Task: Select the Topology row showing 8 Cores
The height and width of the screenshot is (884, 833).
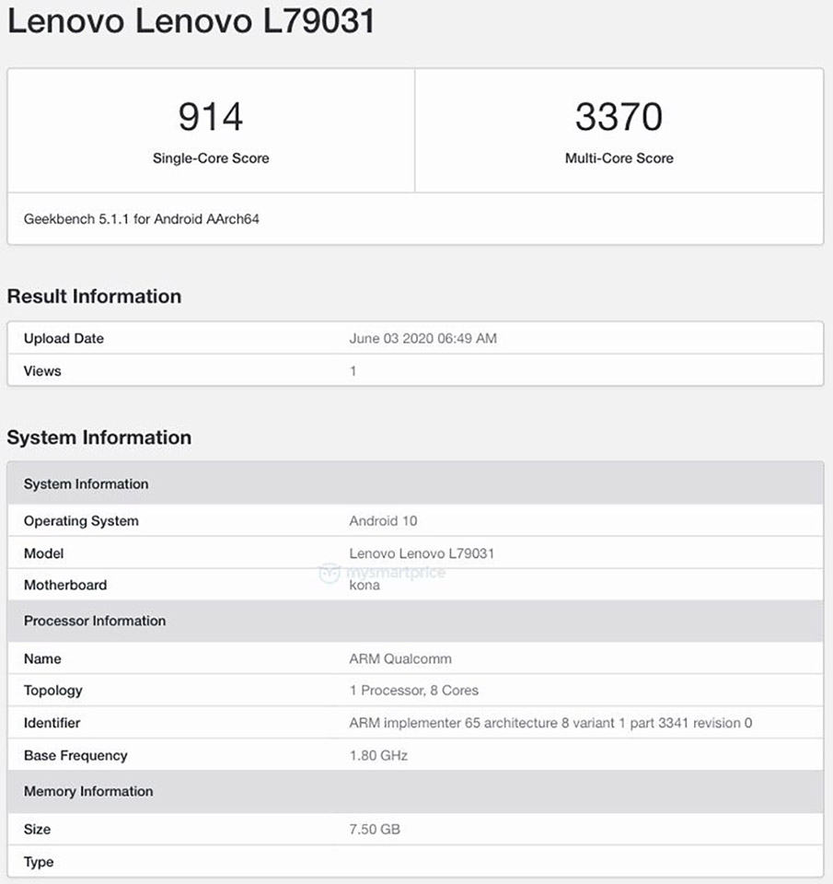Action: coord(414,691)
